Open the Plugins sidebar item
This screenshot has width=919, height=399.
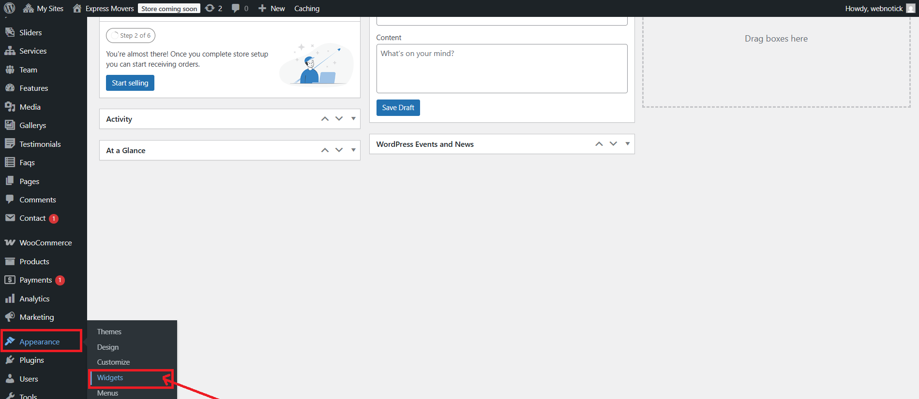pyautogui.click(x=31, y=360)
